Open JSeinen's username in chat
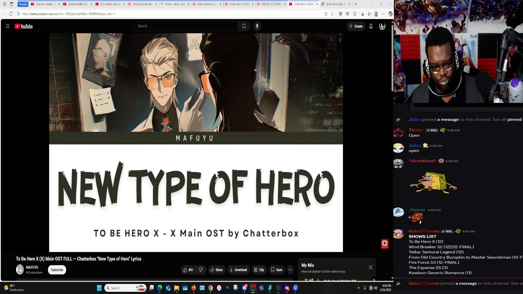 (417, 210)
